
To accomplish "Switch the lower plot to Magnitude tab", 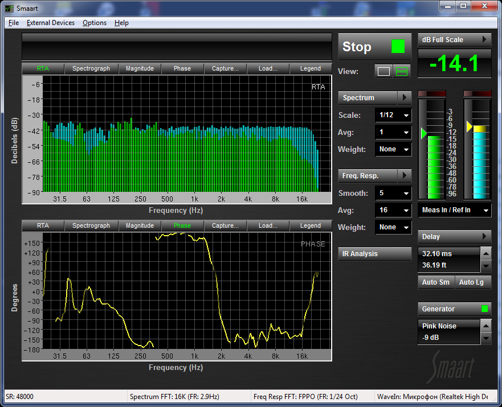I will [140, 226].
